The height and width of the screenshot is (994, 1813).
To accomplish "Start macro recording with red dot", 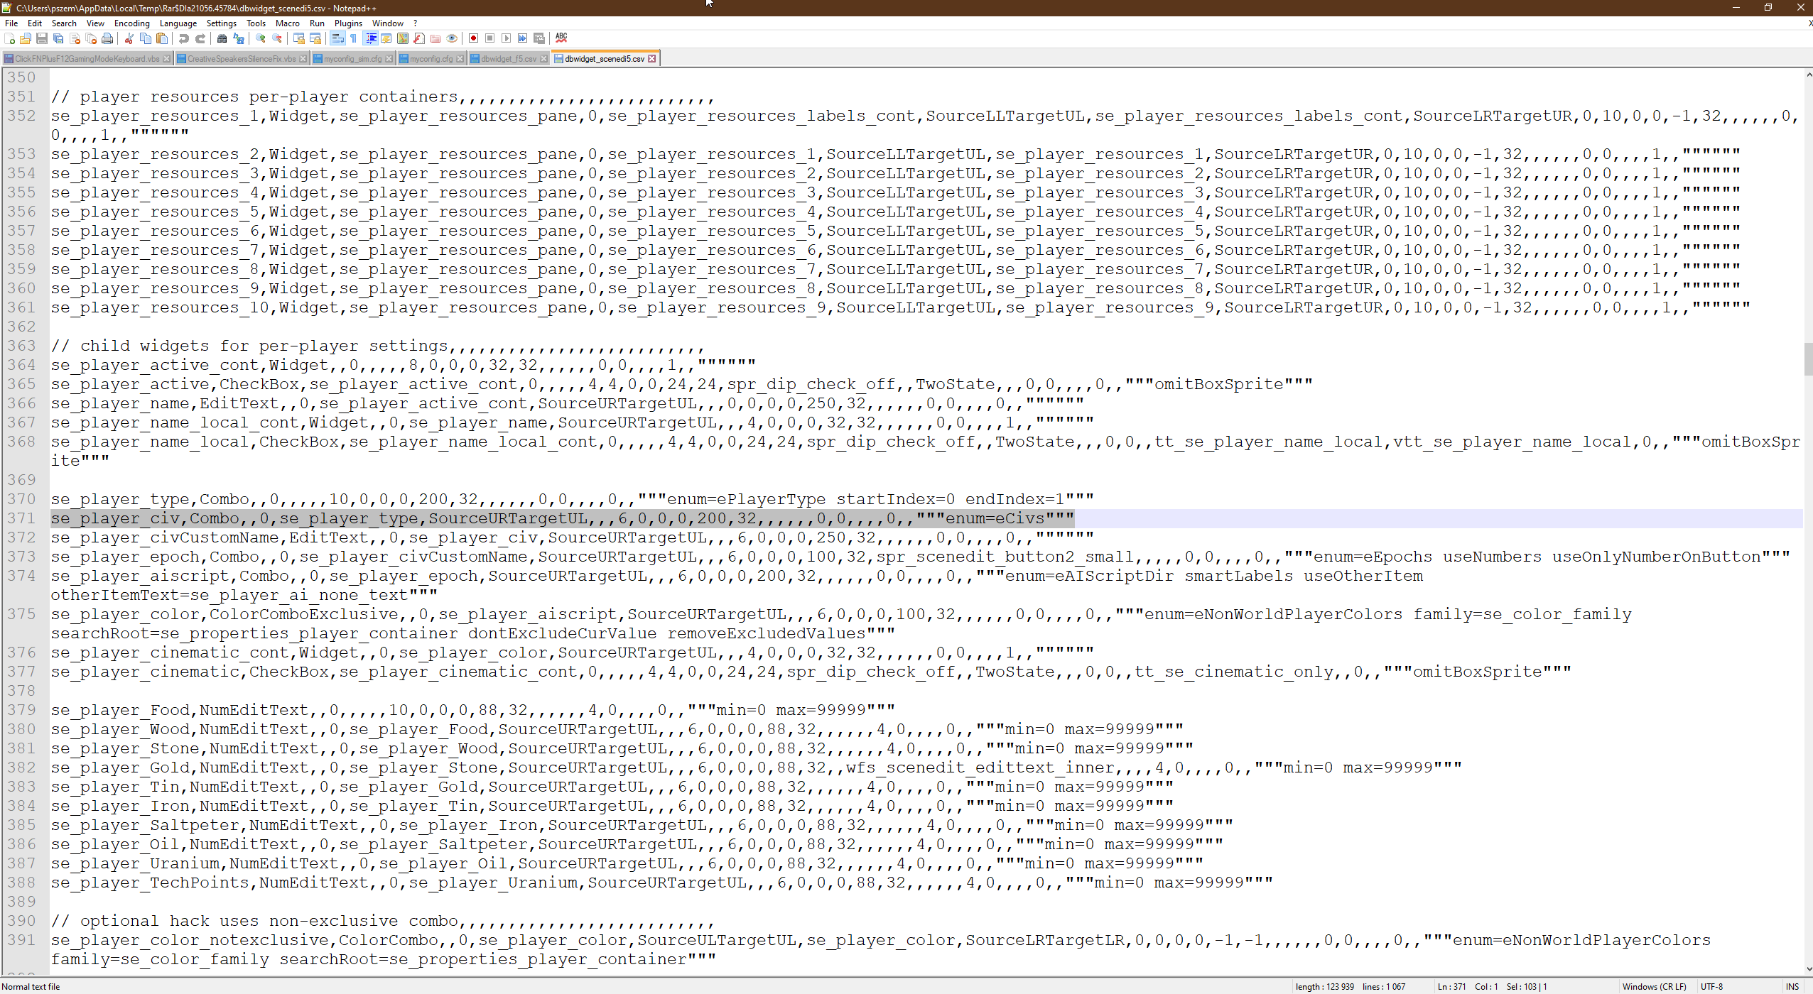I will (x=474, y=38).
